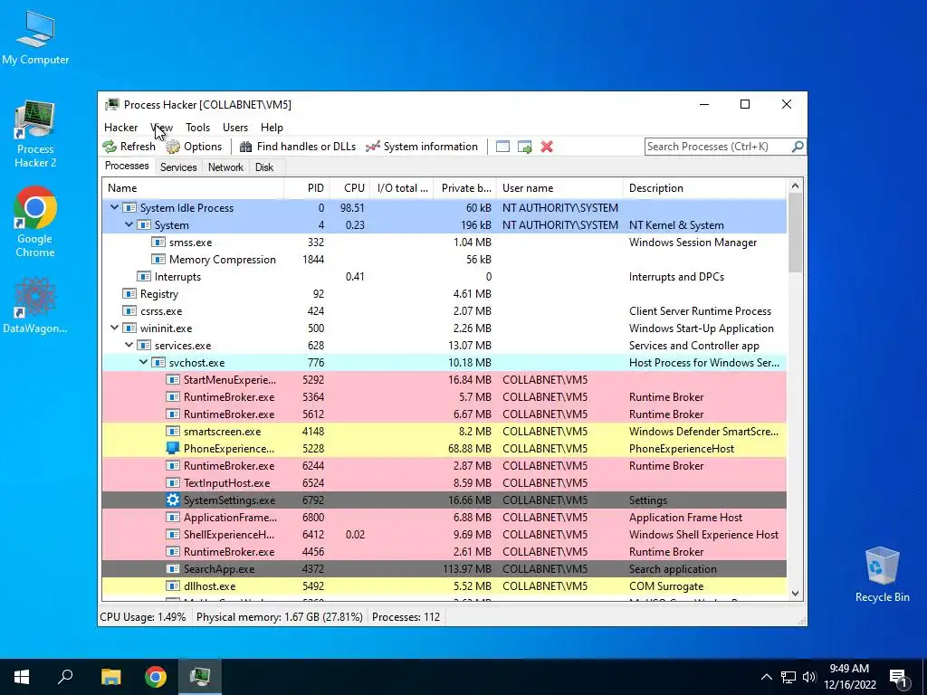Open the View menu

(161, 127)
